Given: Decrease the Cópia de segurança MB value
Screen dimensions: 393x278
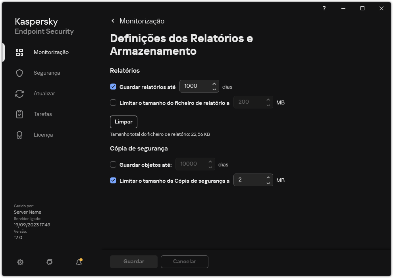Looking at the screenshot, I should pyautogui.click(x=269, y=182).
